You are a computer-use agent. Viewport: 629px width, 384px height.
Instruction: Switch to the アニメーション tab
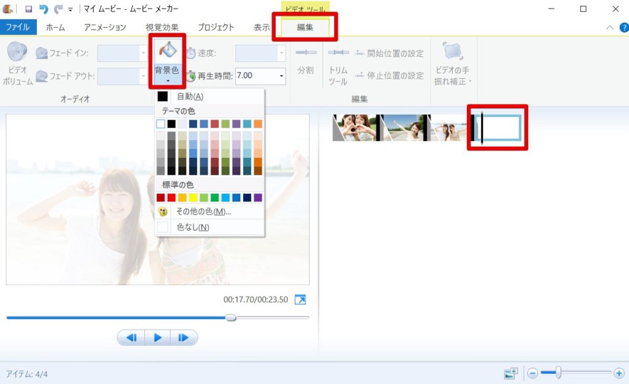click(x=104, y=27)
